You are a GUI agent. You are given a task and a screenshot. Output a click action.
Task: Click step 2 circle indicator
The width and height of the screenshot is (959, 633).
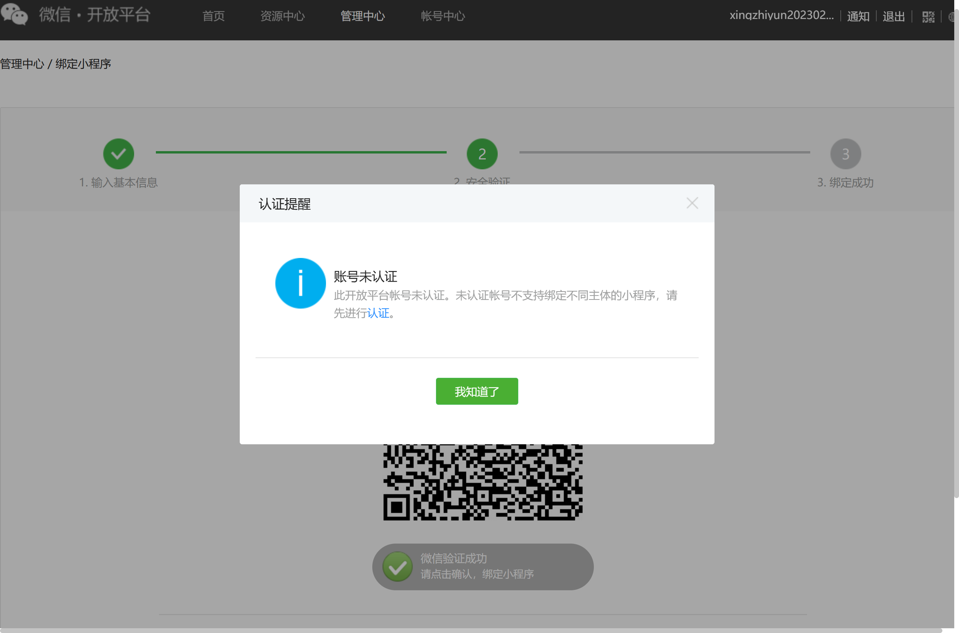482,154
